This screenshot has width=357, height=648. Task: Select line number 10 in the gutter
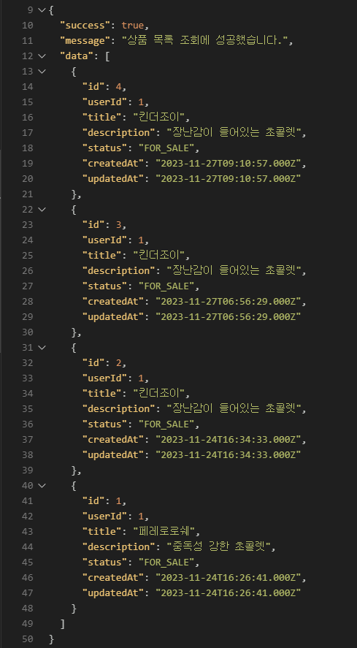[x=27, y=26]
